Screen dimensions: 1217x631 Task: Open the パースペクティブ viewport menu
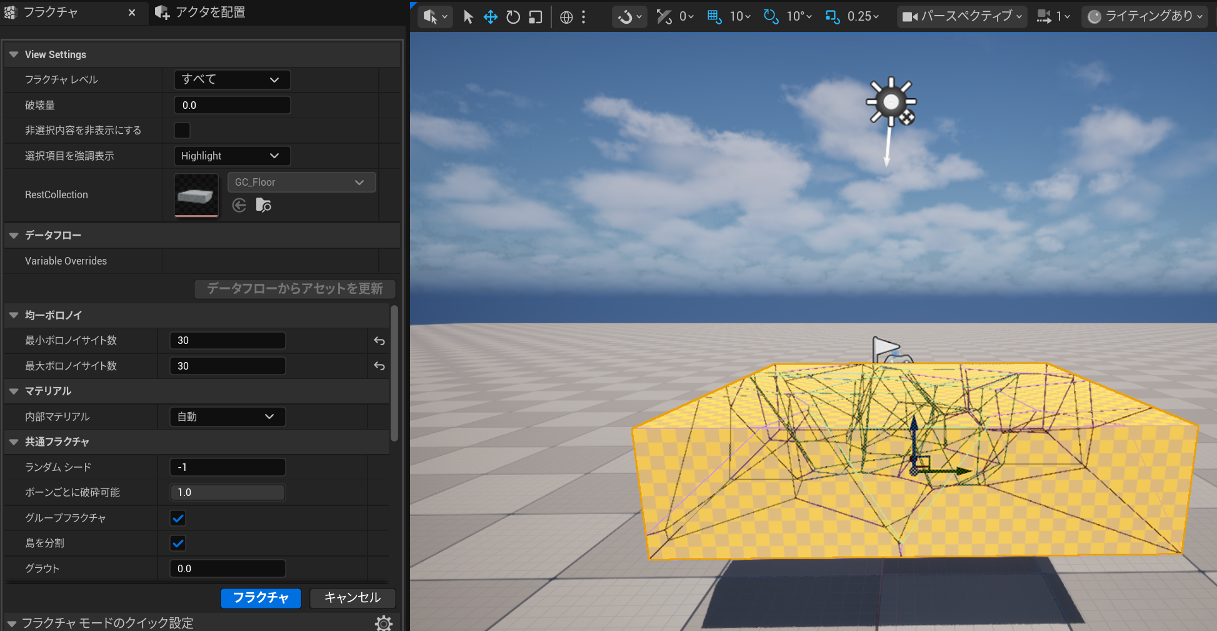pyautogui.click(x=963, y=17)
